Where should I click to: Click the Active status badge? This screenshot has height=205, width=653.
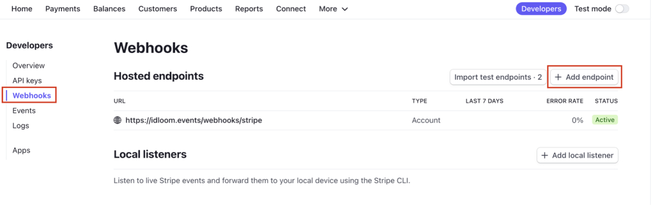(605, 120)
